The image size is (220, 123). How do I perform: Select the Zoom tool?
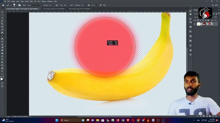coord(2,71)
